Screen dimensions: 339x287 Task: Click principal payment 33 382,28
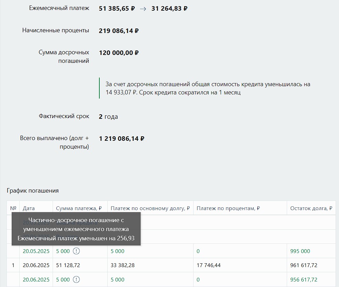123,265
